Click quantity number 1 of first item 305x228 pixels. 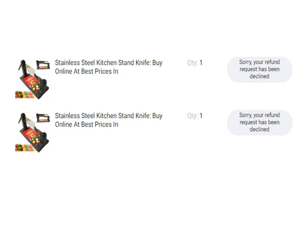pyautogui.click(x=201, y=63)
